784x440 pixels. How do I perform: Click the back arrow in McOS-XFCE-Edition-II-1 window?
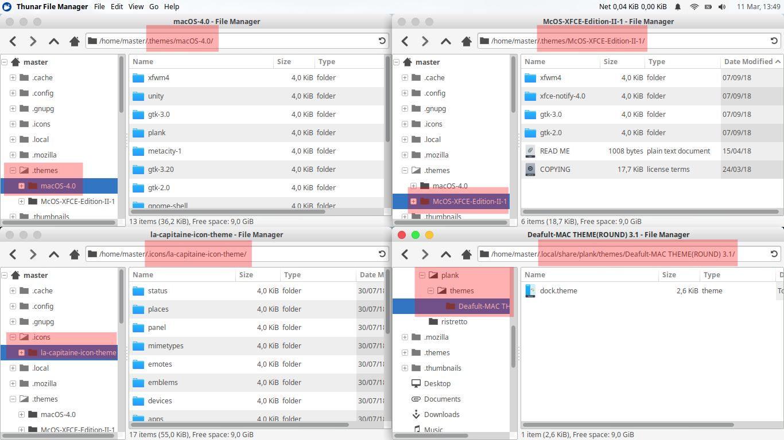(404, 41)
